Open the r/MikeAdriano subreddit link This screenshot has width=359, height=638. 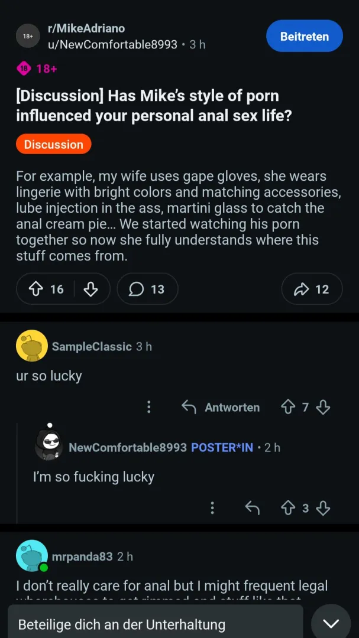click(86, 28)
